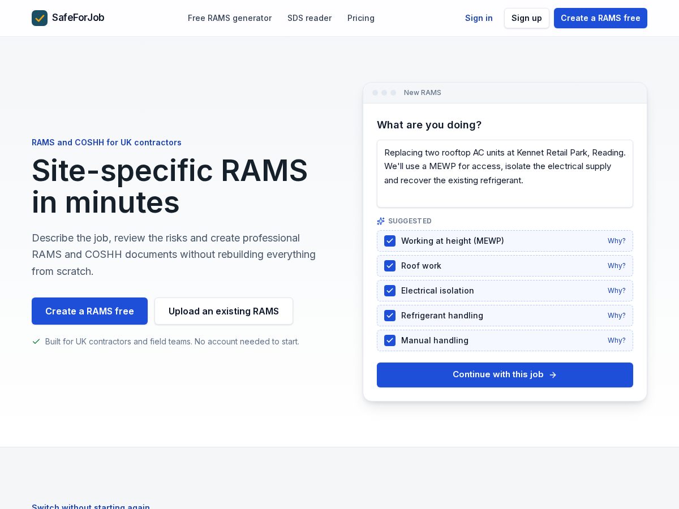Click the SafeForJob checkmark logo icon
The width and height of the screenshot is (679, 509).
[40, 18]
